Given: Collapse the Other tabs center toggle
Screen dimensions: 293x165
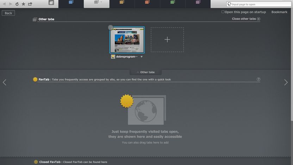Looking at the screenshot, I should (x=145, y=72).
